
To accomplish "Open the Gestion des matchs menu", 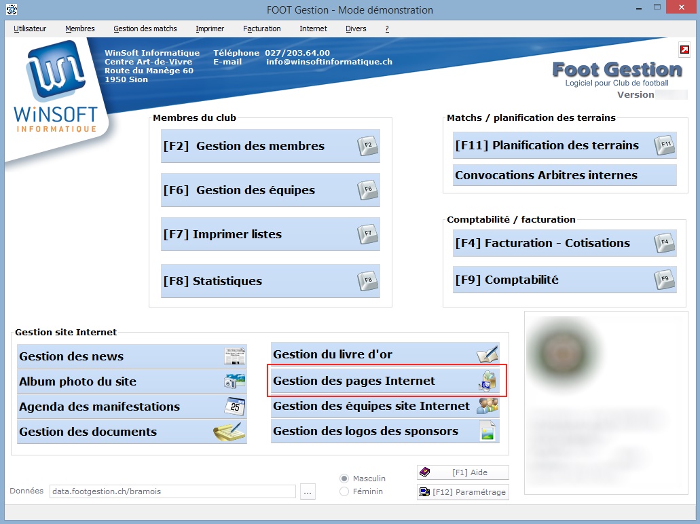I will tap(145, 29).
